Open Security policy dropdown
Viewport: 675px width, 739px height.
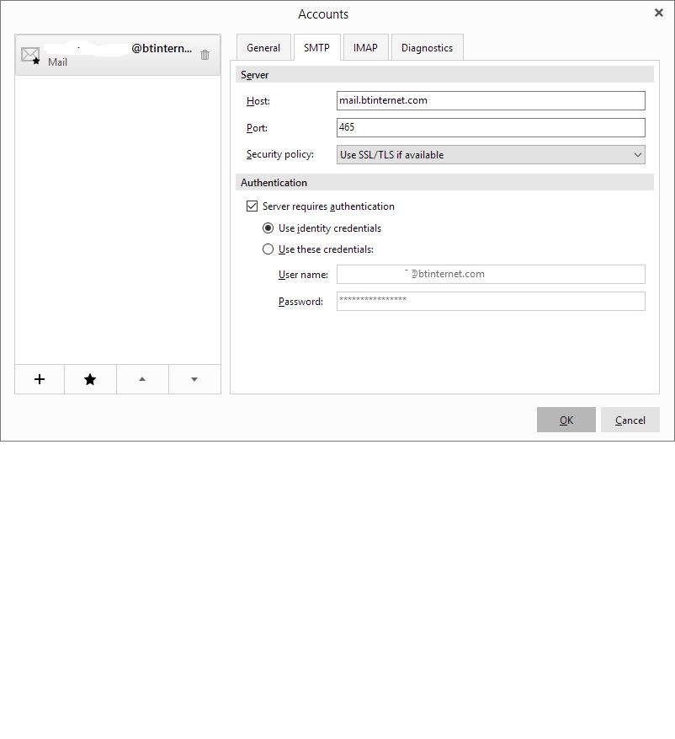[x=491, y=154]
